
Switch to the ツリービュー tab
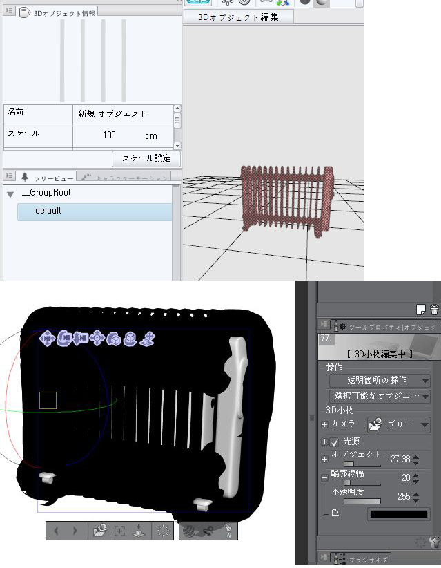48,178
